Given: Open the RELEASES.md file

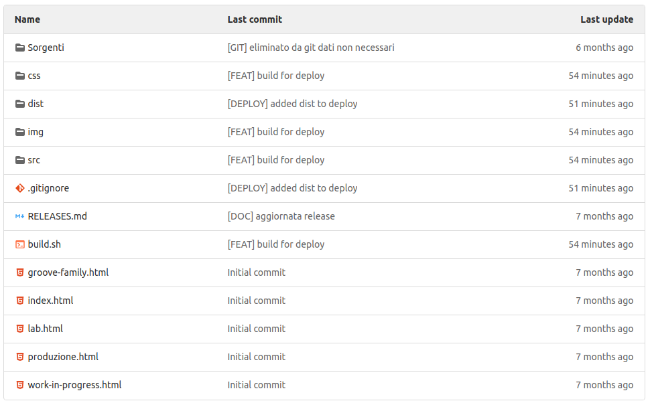Looking at the screenshot, I should (x=57, y=216).
